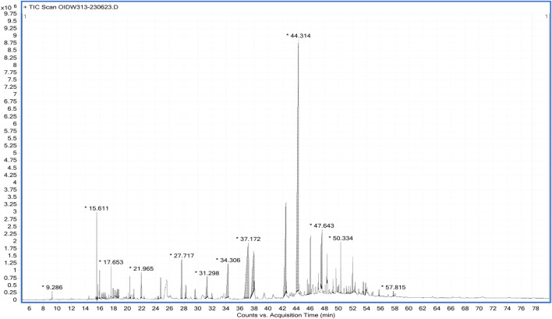Select the peak labeled 15.611
Screen dimensions: 552x319
coord(97,208)
